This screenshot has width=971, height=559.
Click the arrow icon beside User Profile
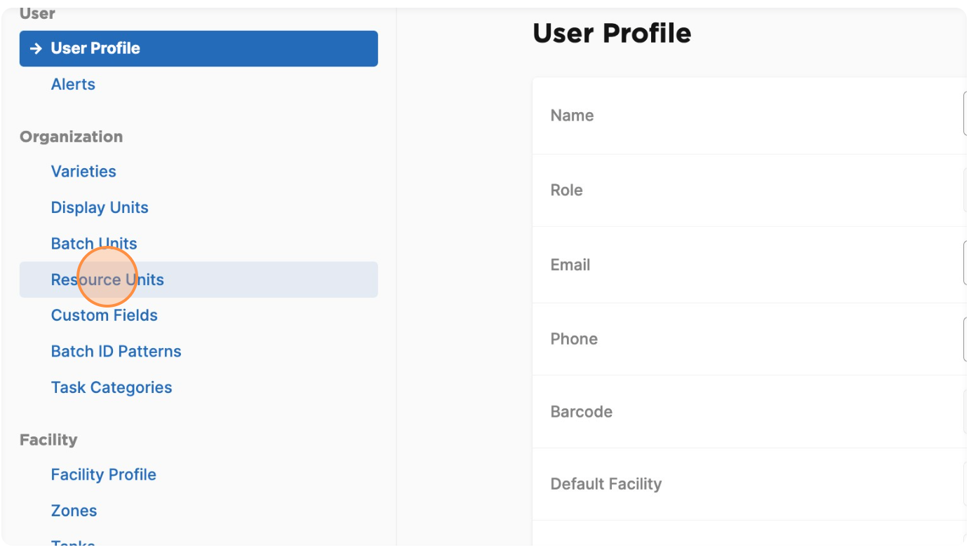(x=36, y=49)
